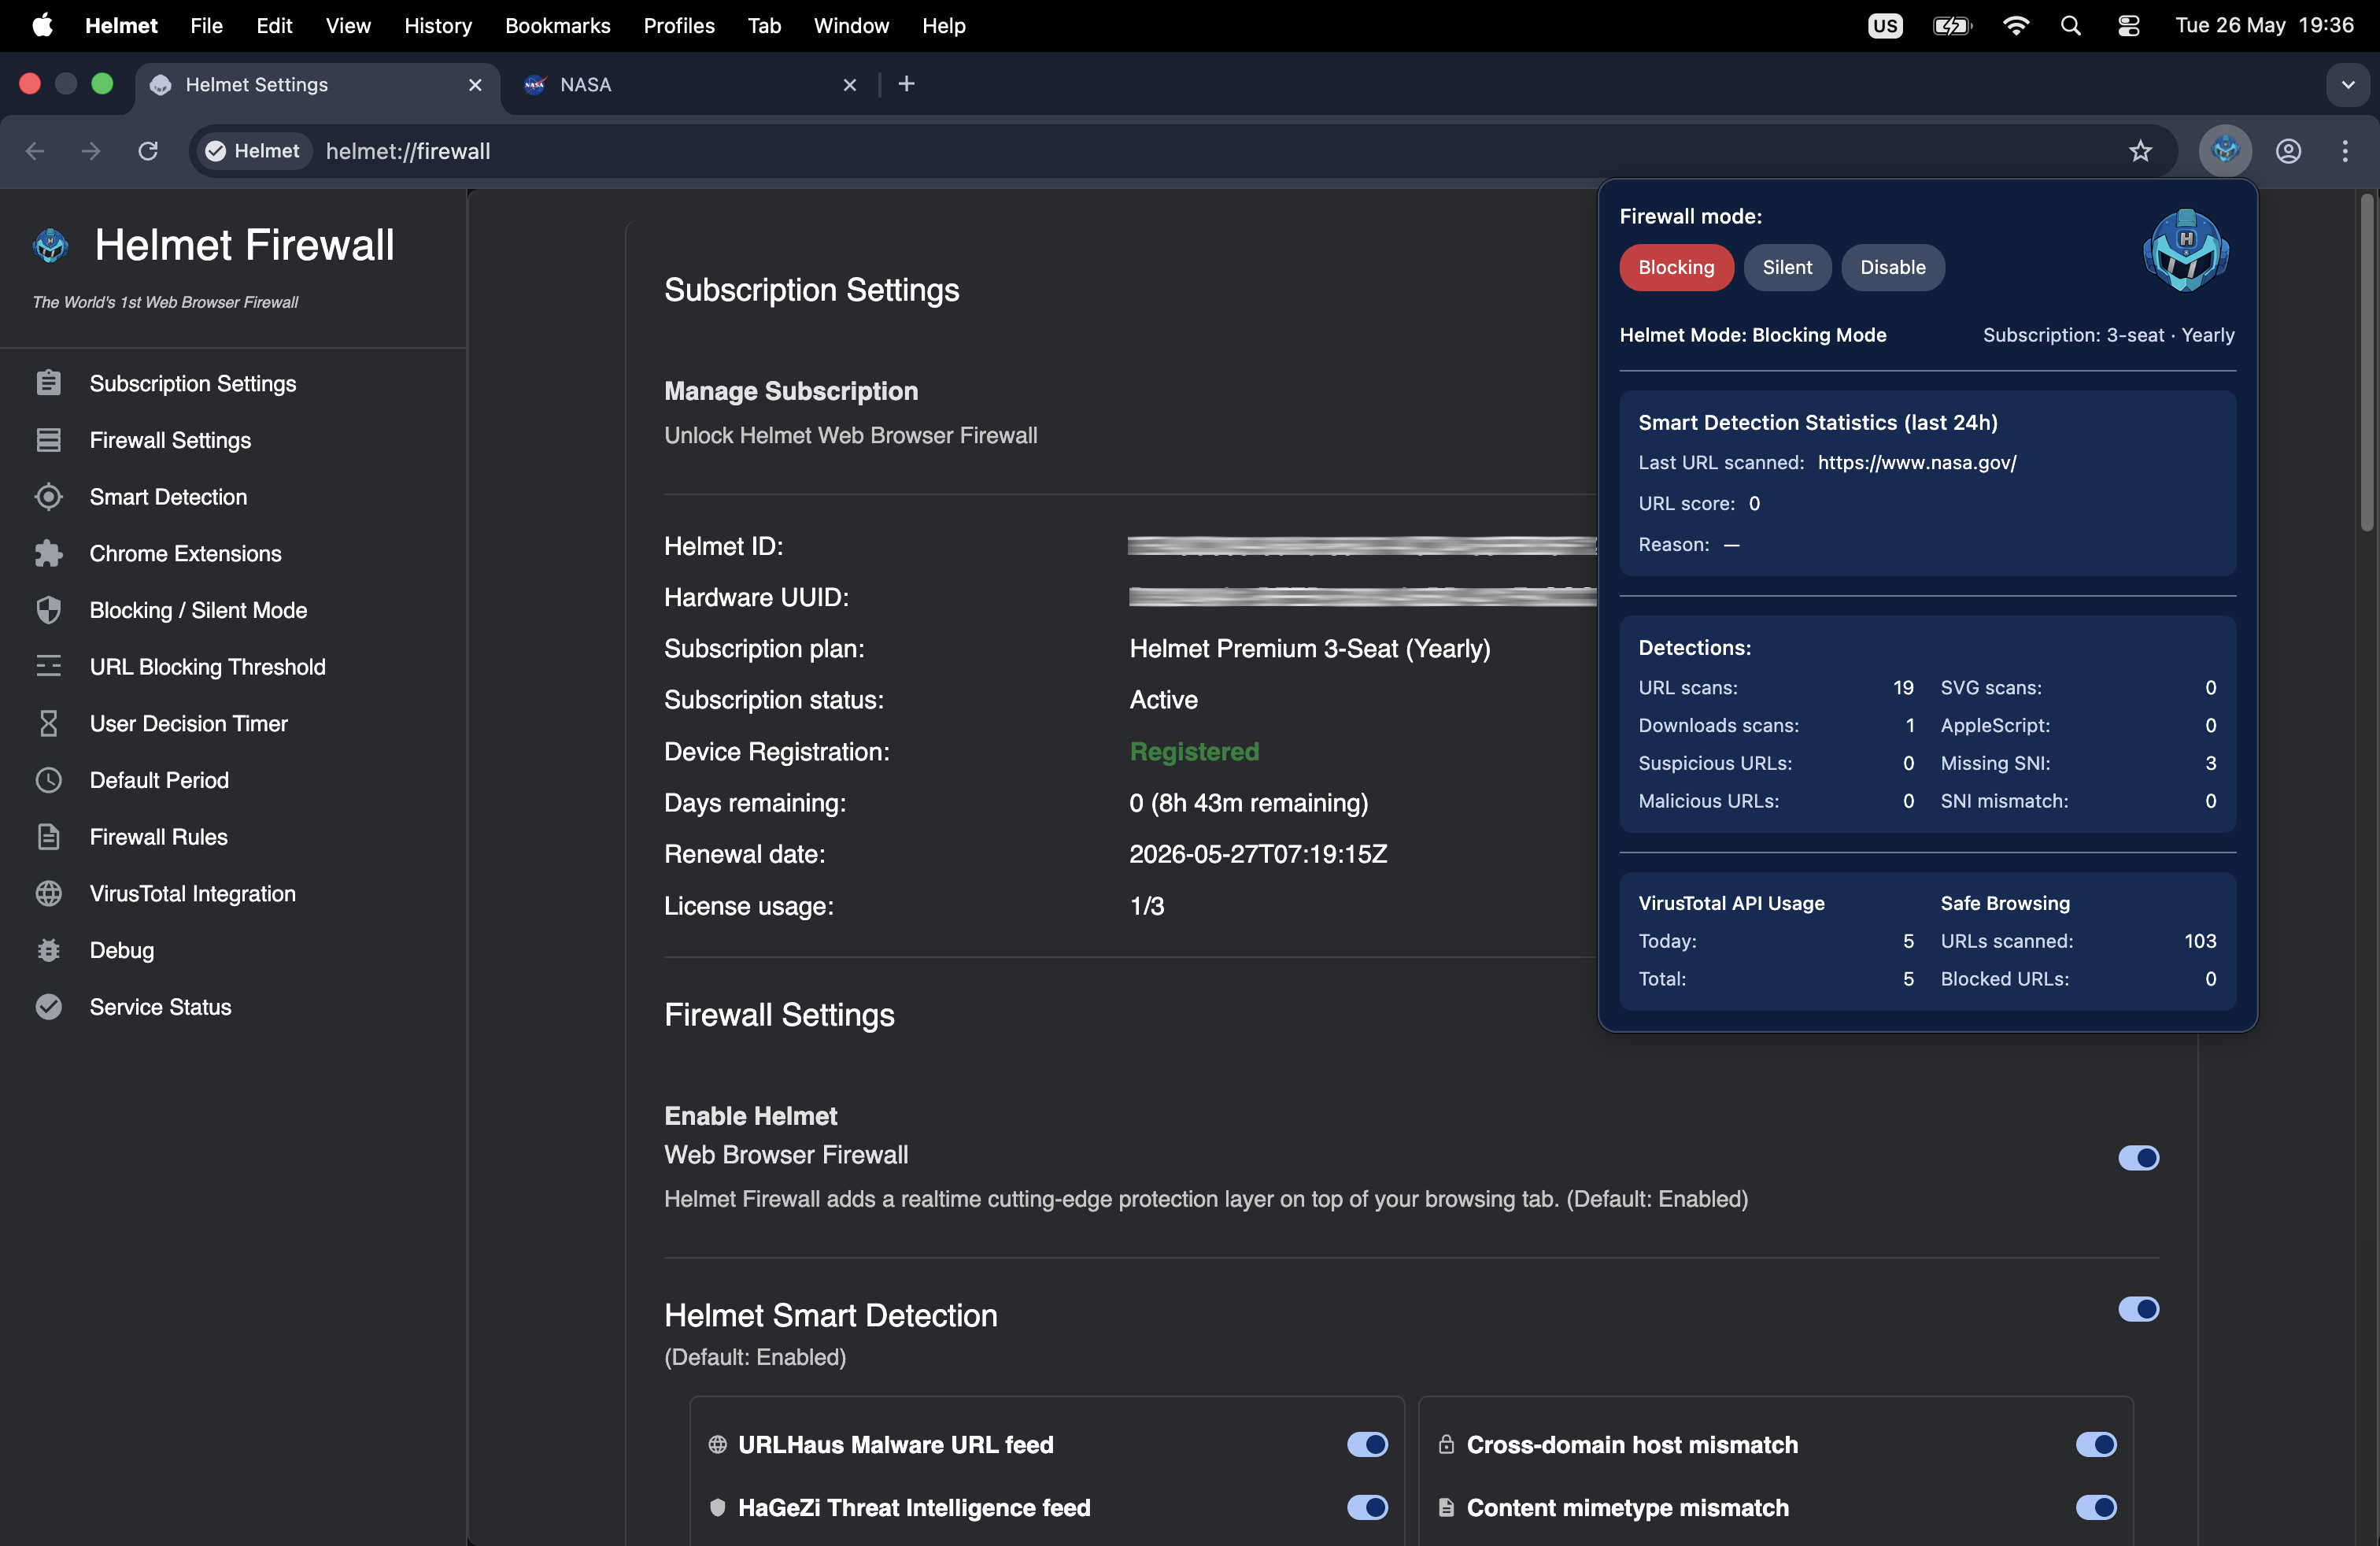Click the Missing SNI count in Detections
2380x1546 pixels.
[x=2210, y=763]
